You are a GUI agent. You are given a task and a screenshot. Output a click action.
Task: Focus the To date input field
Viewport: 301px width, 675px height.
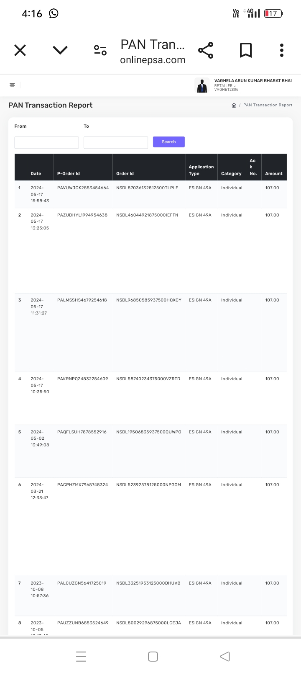(116, 142)
